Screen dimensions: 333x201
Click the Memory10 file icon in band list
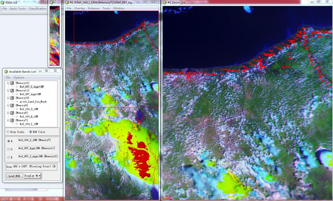click(12, 98)
